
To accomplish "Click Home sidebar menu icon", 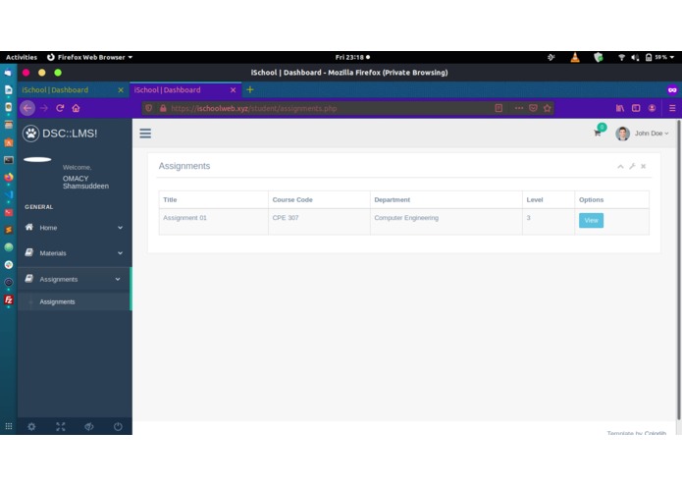I will click(x=29, y=227).
